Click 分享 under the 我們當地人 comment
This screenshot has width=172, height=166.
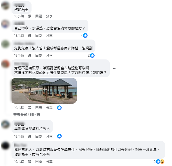[x=49, y=162]
